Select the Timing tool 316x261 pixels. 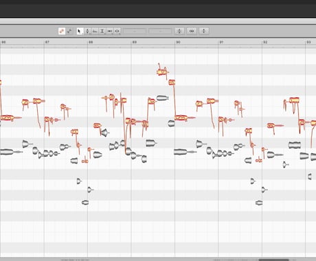pyautogui.click(x=110, y=31)
